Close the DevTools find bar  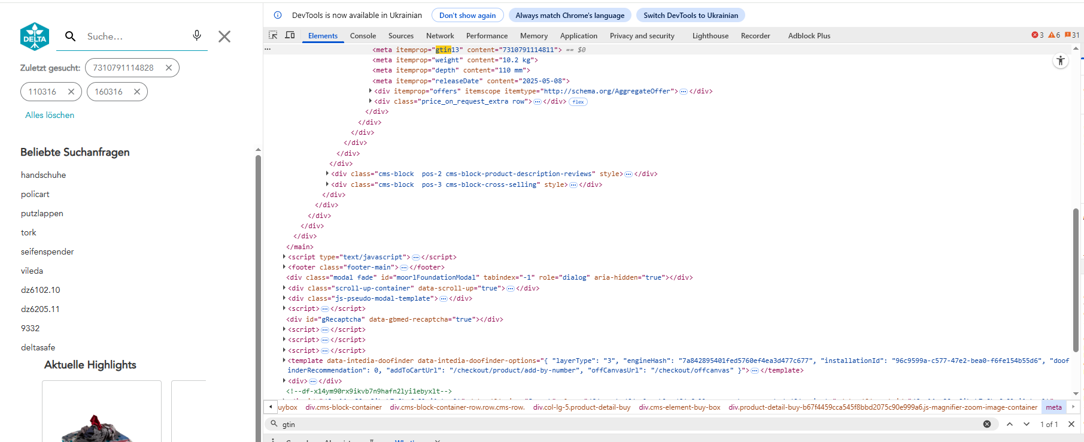(1071, 424)
